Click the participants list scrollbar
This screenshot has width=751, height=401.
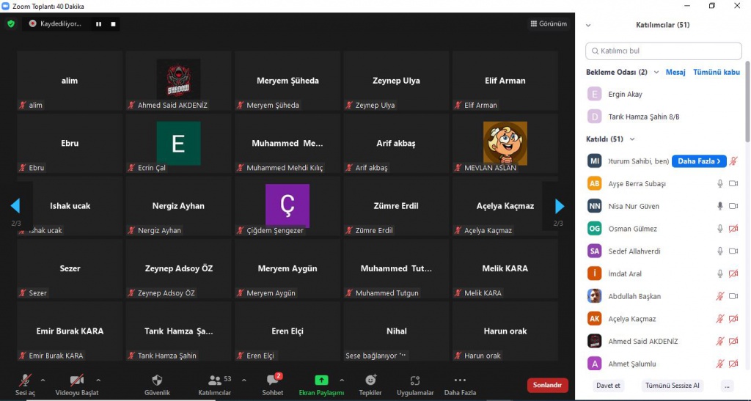(747, 102)
